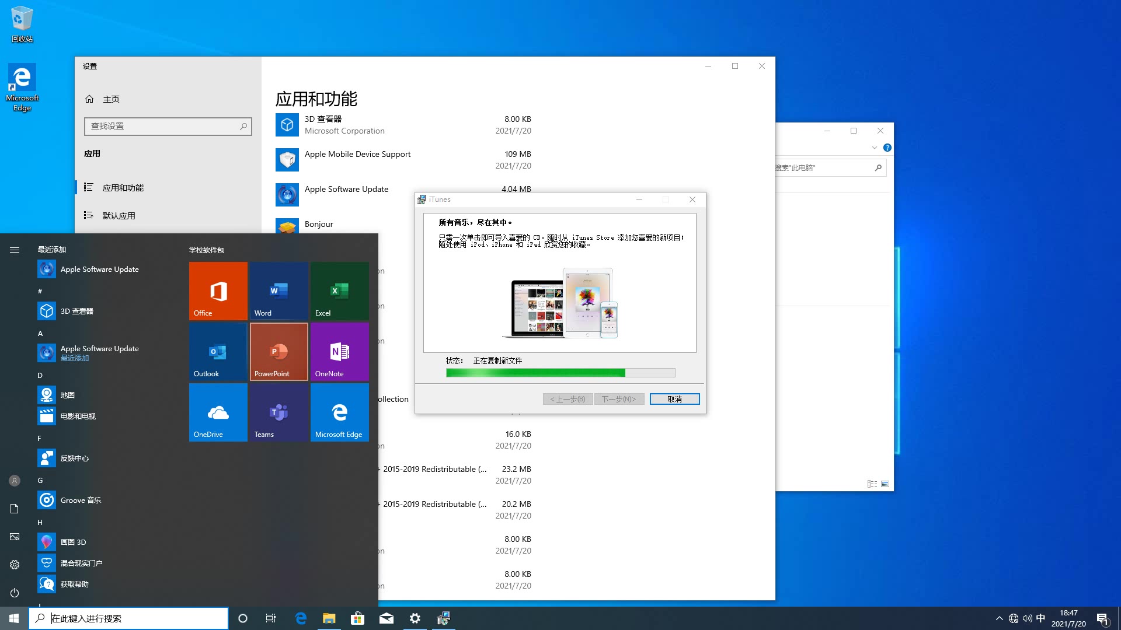The height and width of the screenshot is (630, 1121).
Task: Open 反馈中心 in Start list
Action: 105,458
